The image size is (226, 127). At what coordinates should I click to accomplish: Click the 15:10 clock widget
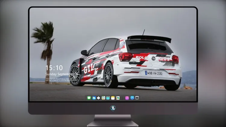click(54, 68)
